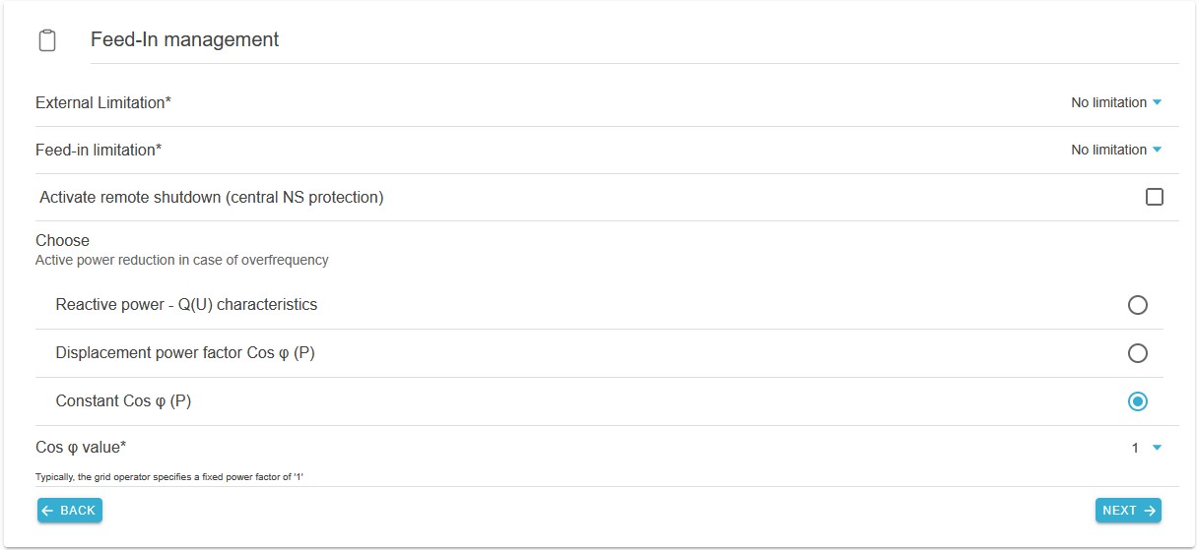Click the Feed-In management heading
Viewport: 1197px width, 550px height.
(x=185, y=39)
